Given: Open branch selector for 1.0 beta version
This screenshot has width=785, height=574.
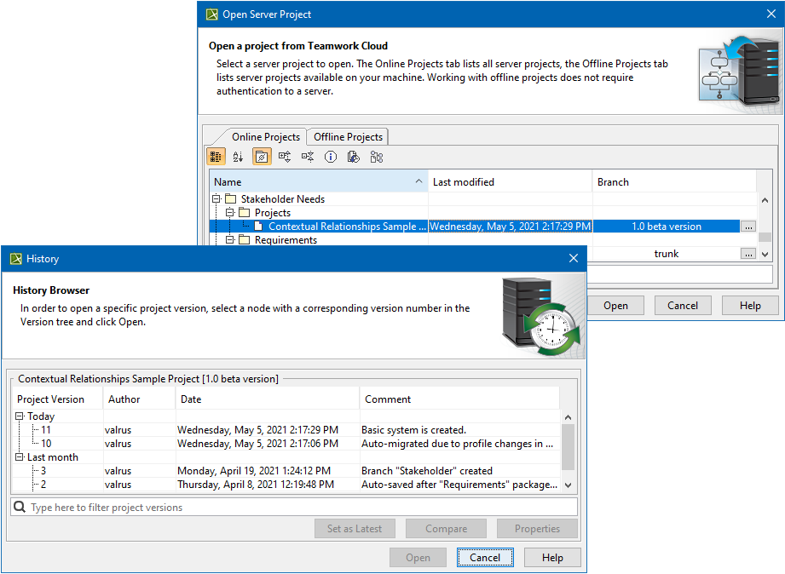Looking at the screenshot, I should coord(748,227).
